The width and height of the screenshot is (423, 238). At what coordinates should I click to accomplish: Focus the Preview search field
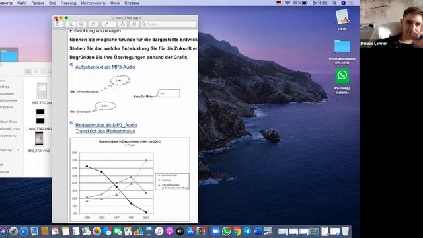169,24
